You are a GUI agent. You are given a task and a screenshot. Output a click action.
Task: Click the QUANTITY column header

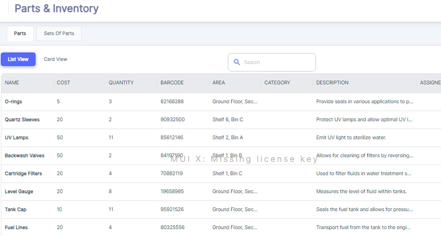(x=121, y=83)
